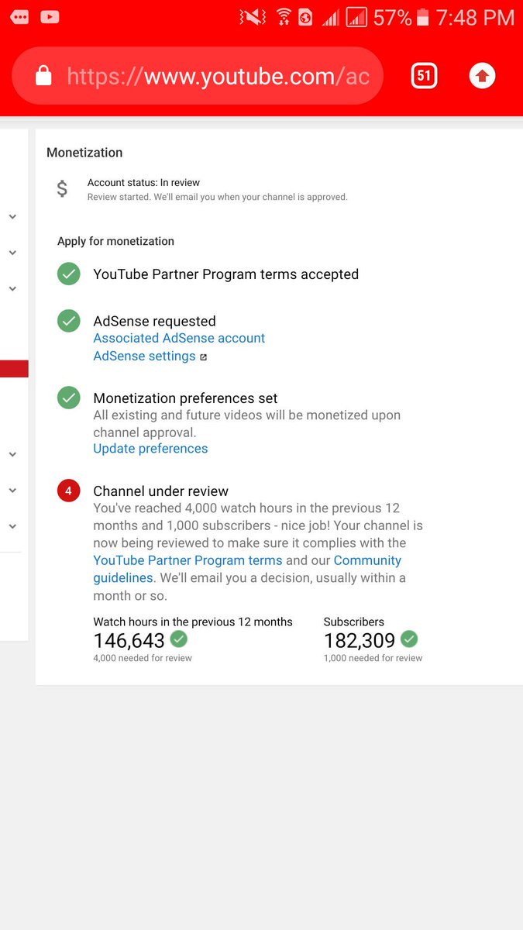Tap the battery status icon
The image size is (523, 930).
point(423,17)
